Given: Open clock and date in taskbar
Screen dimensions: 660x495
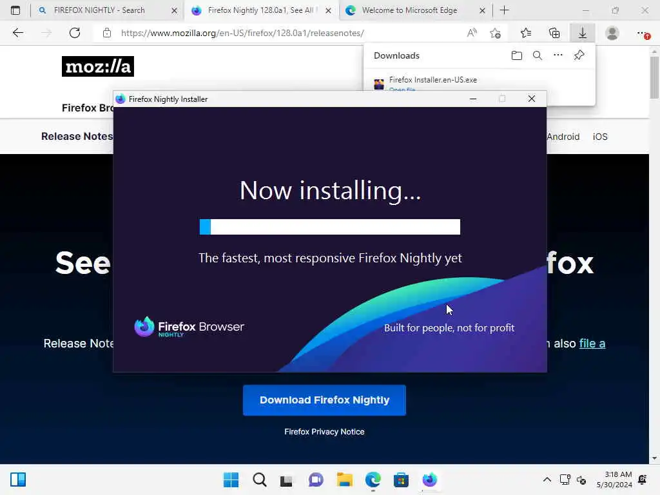Looking at the screenshot, I should point(614,480).
